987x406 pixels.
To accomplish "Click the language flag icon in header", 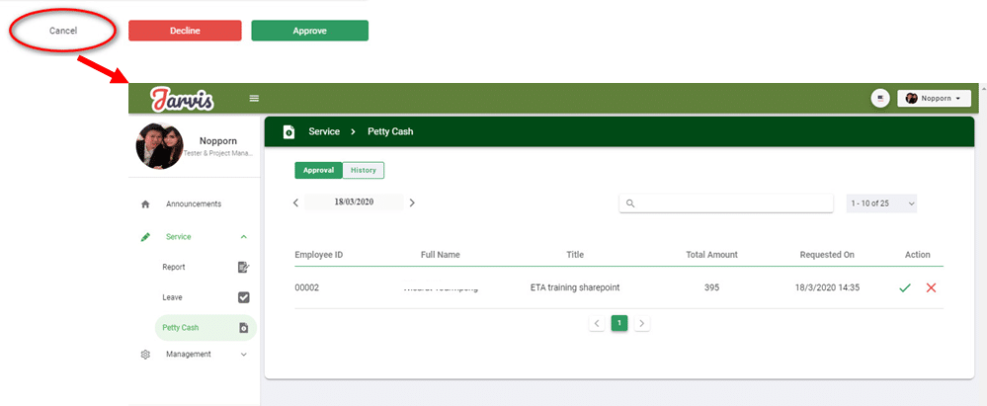I will (880, 98).
